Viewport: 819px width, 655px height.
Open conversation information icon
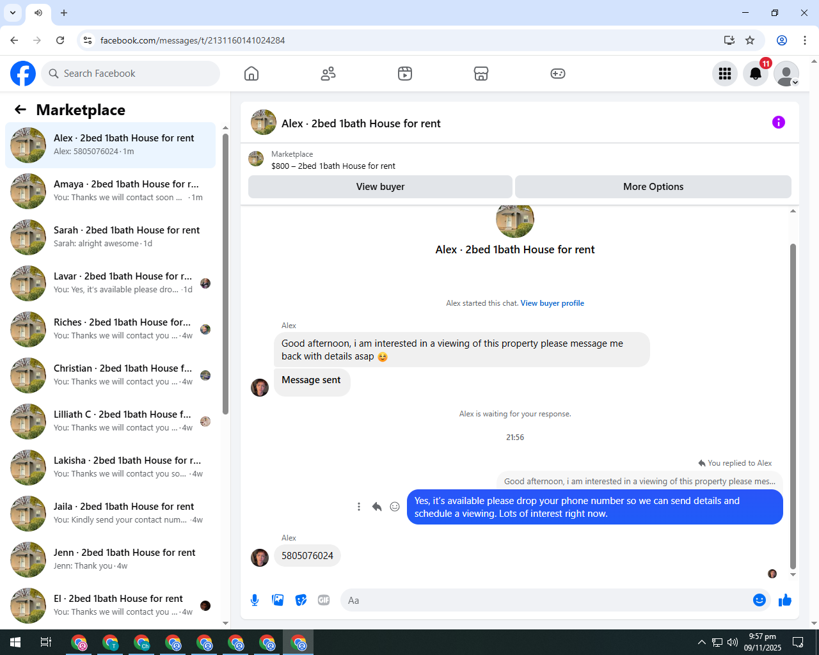click(x=779, y=122)
